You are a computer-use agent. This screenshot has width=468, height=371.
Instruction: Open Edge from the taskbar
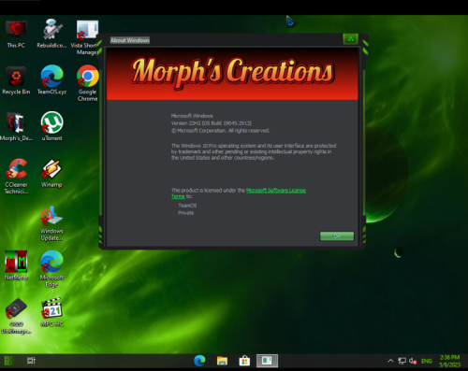[x=199, y=361]
